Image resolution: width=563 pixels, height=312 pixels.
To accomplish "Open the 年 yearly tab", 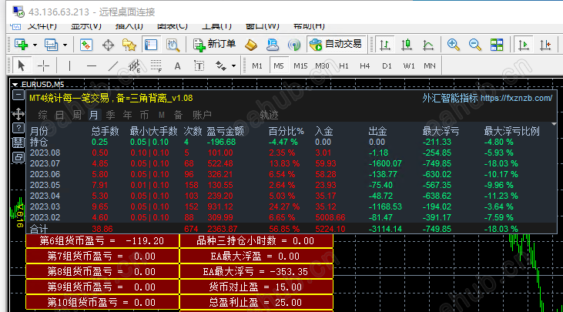I will [x=127, y=115].
